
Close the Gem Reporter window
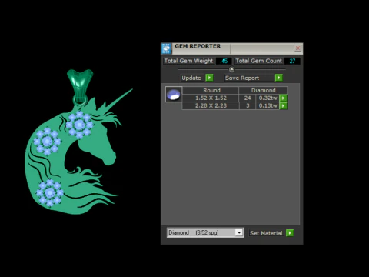298,48
